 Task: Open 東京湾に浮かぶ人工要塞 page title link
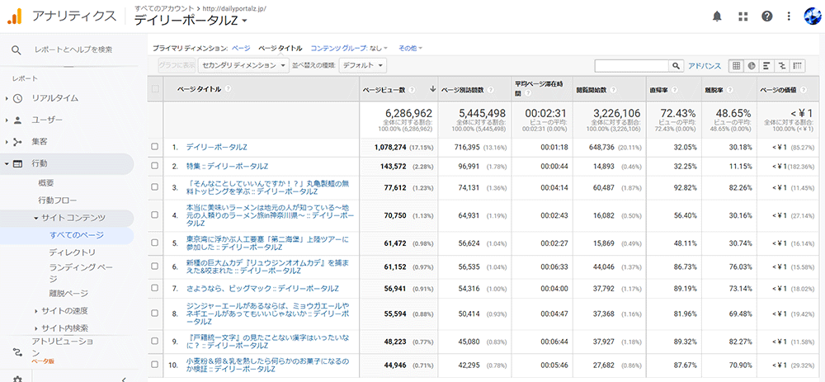click(267, 243)
